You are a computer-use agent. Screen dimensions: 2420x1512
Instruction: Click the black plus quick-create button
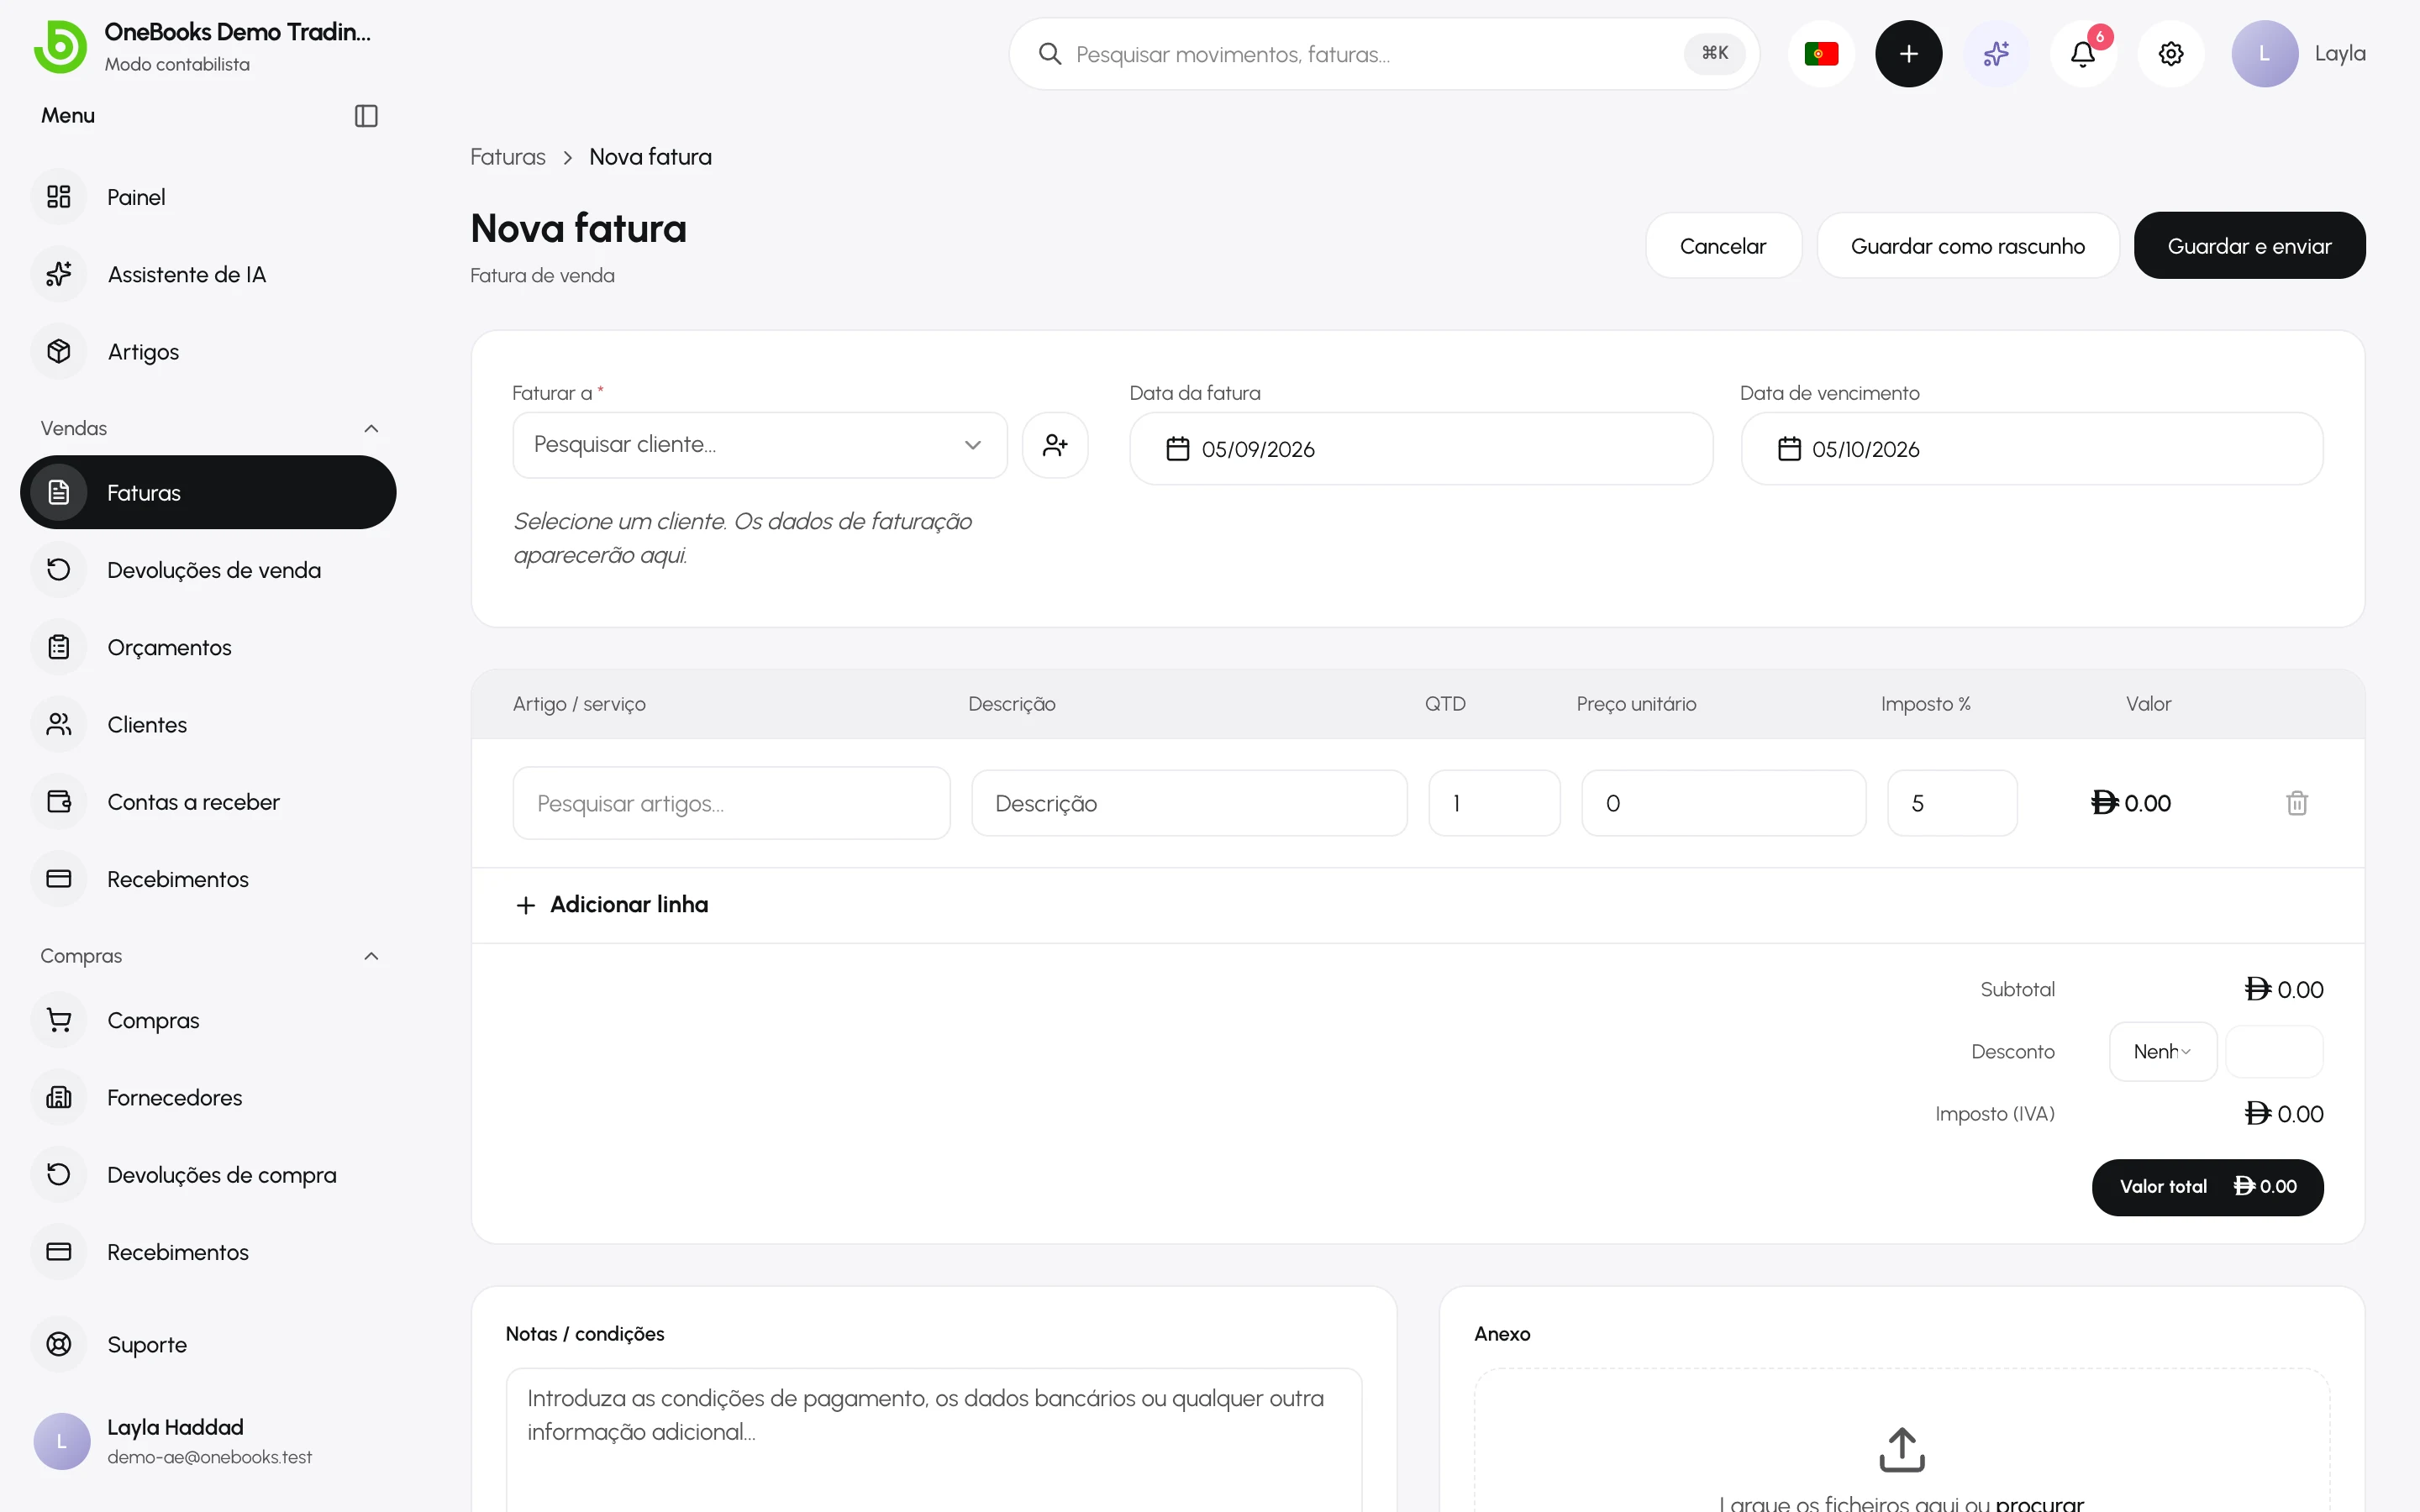(1908, 54)
